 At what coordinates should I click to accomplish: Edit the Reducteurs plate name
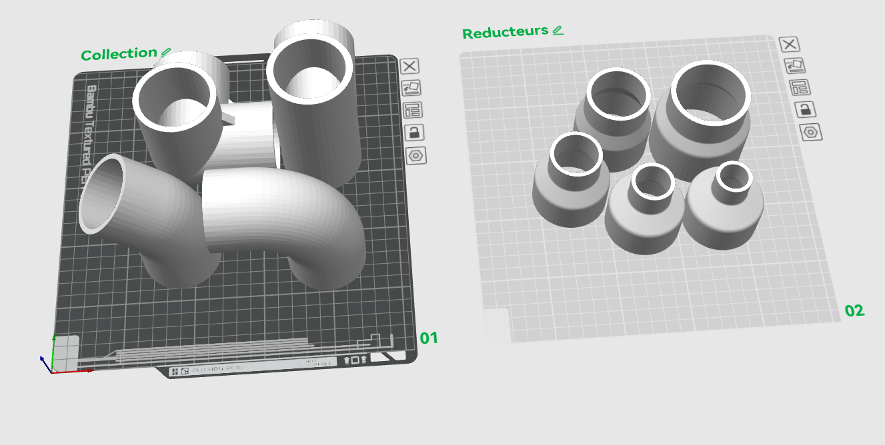[x=558, y=30]
